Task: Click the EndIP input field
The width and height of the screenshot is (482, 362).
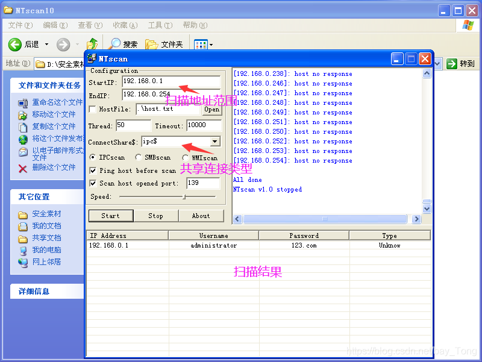Action: [x=171, y=95]
